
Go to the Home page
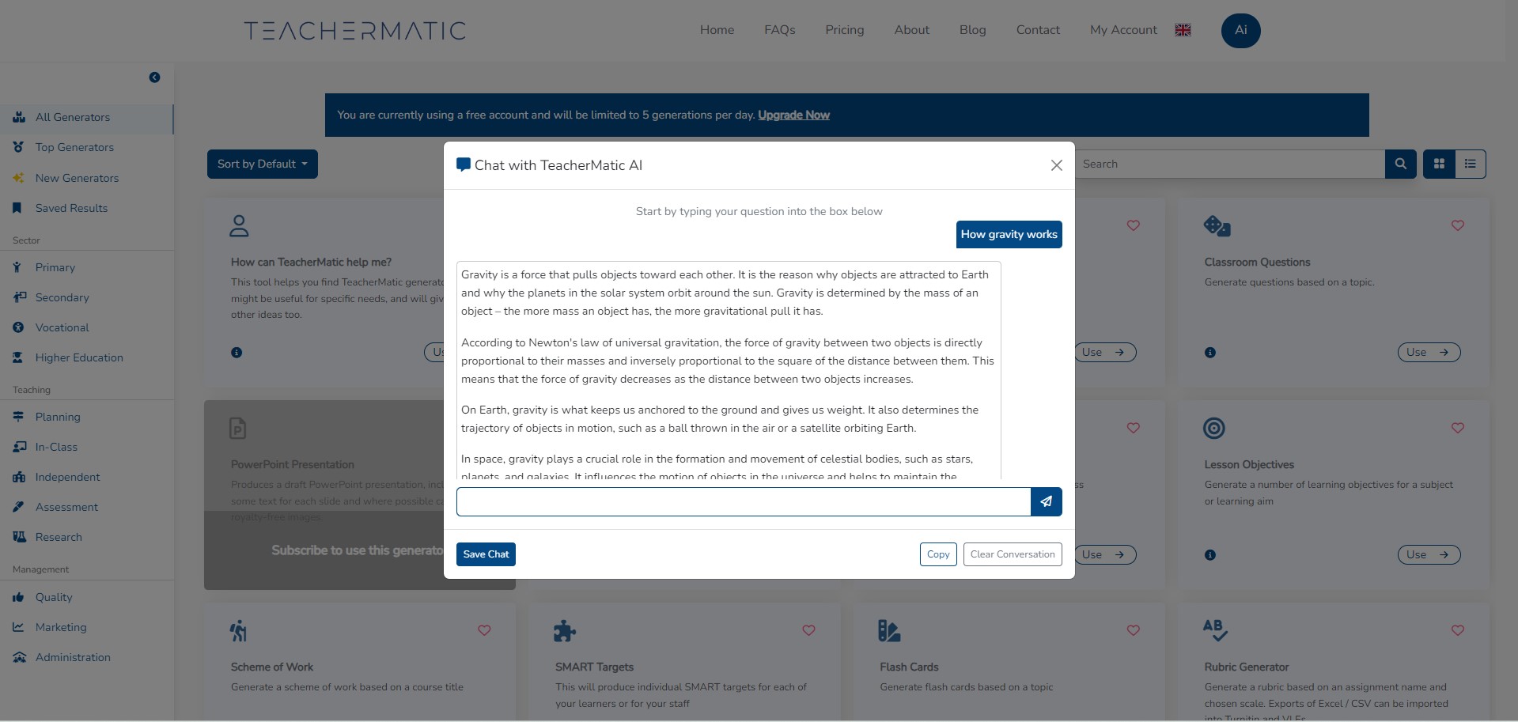(x=717, y=30)
